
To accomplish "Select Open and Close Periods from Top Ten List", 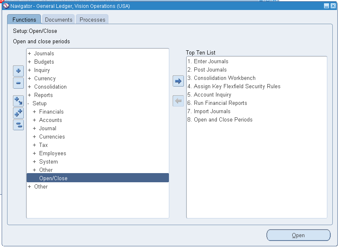I will 220,119.
